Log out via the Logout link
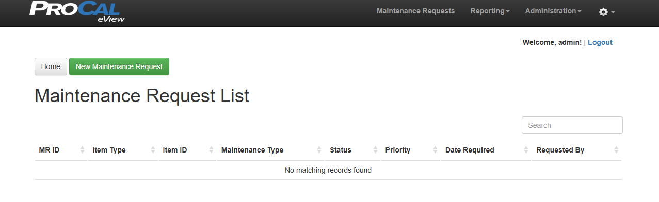 click(x=600, y=42)
